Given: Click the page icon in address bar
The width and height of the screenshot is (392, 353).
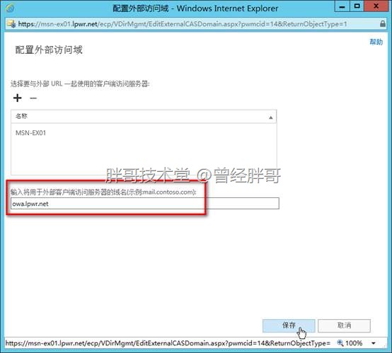Looking at the screenshot, I should [11, 24].
